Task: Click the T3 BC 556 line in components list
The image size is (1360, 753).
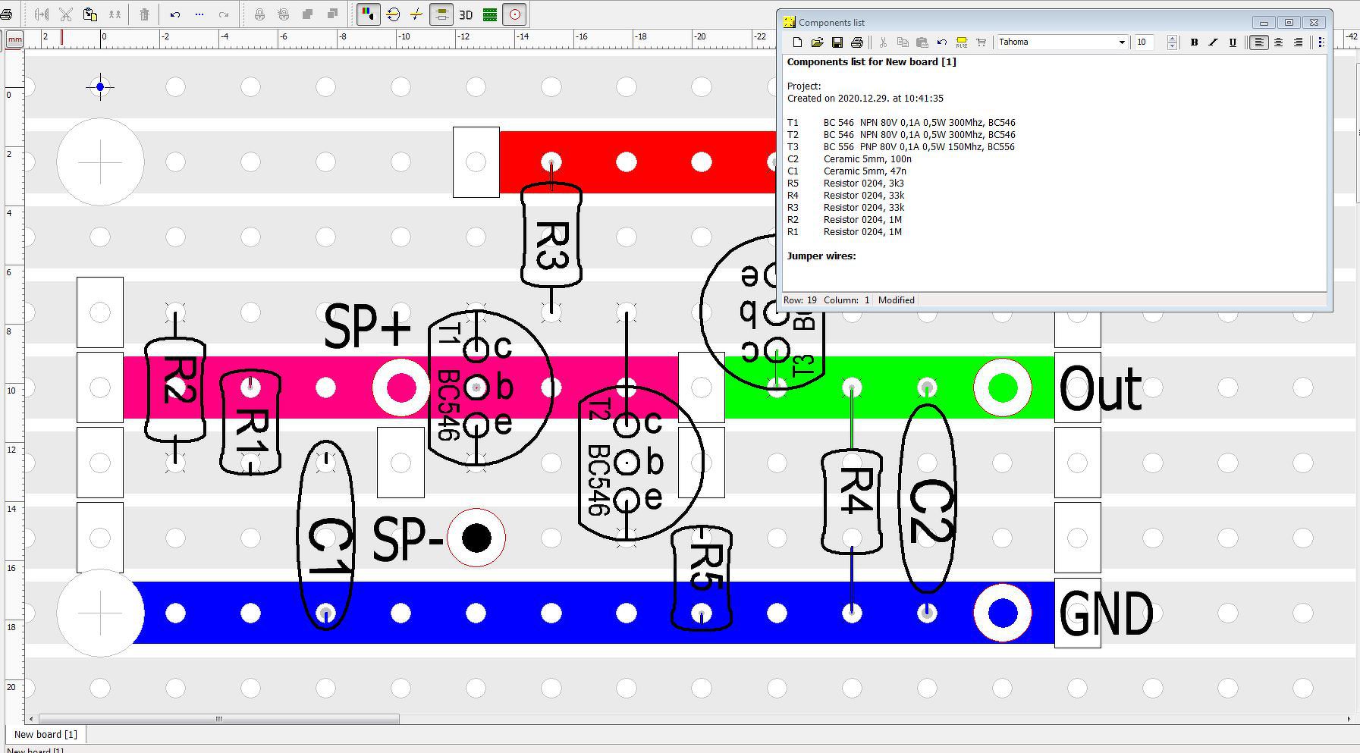Action: 901,147
